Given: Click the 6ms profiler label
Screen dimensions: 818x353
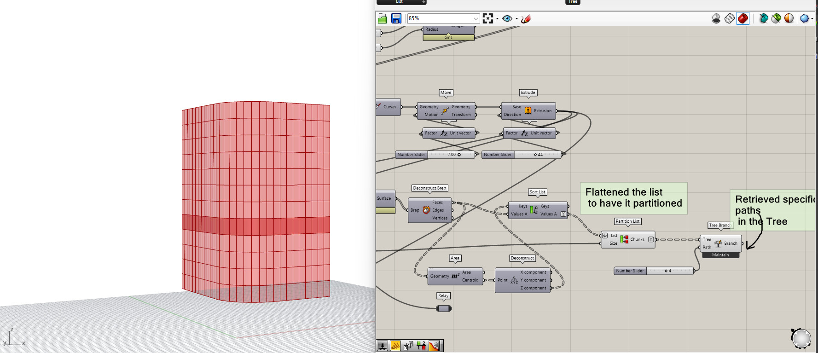Looking at the screenshot, I should point(448,38).
